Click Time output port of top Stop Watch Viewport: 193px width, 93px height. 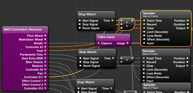(x=112, y=20)
